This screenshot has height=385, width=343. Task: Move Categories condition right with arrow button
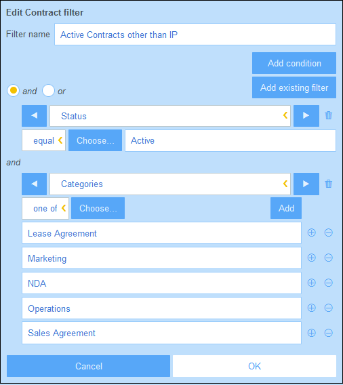(306, 184)
